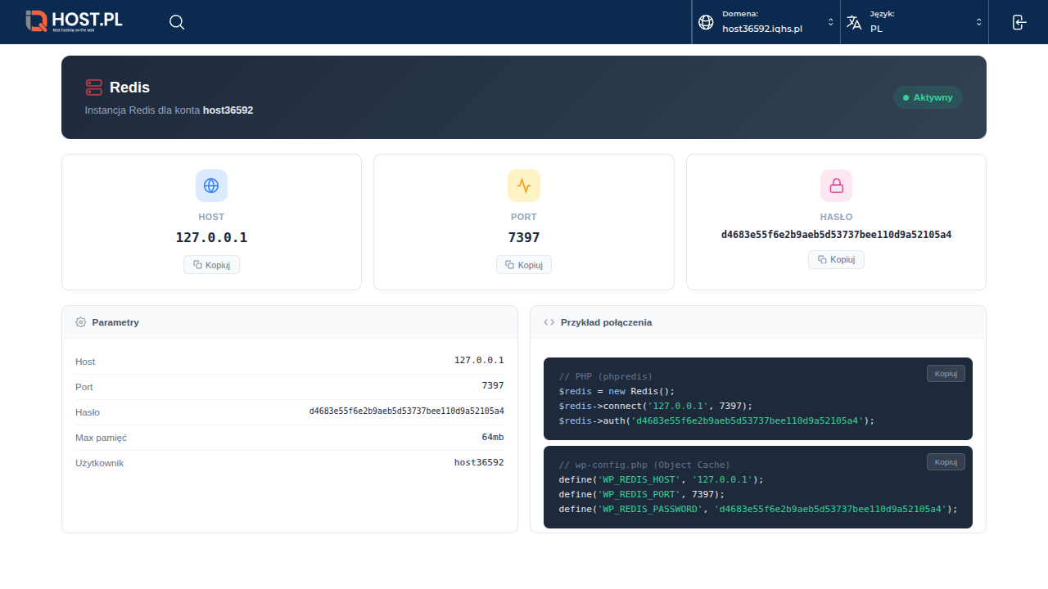1048x589 pixels.
Task: Copy the wp-config.php code snippet
Action: tap(946, 462)
